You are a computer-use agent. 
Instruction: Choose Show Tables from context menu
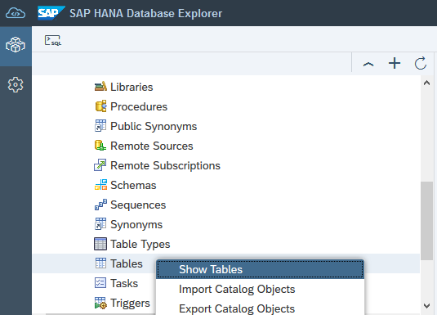(x=260, y=269)
